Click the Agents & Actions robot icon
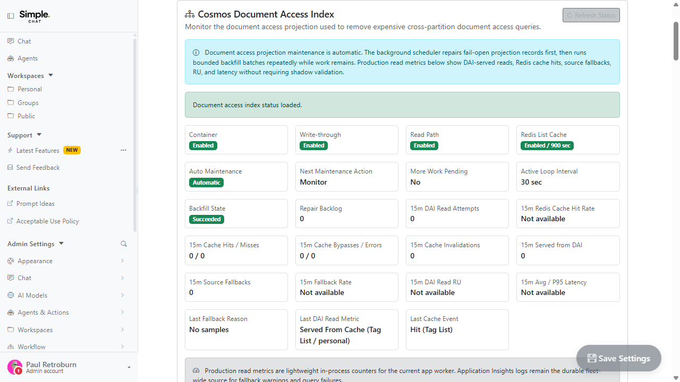 11,312
